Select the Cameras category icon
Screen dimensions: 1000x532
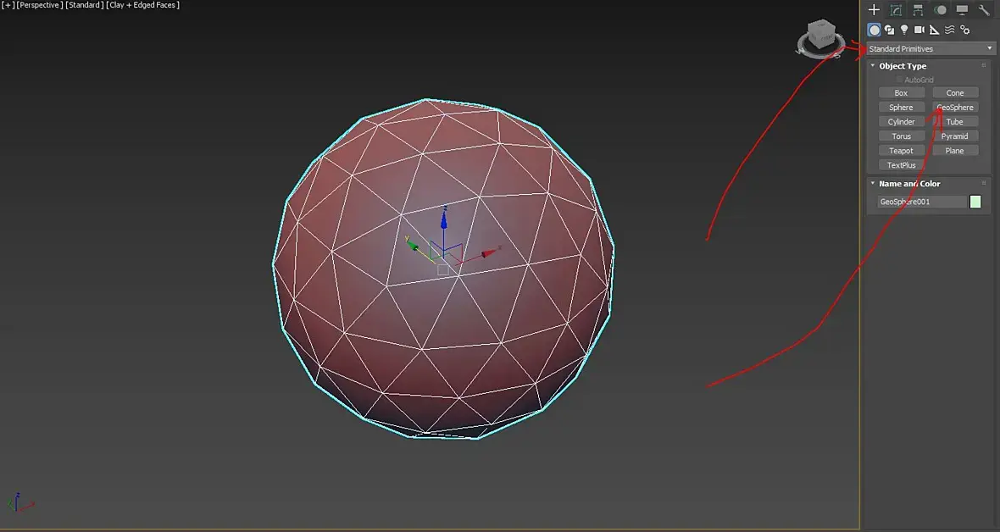[x=919, y=30]
